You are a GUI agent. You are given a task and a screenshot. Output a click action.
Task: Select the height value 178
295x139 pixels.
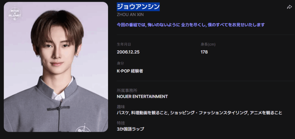[x=204, y=52]
